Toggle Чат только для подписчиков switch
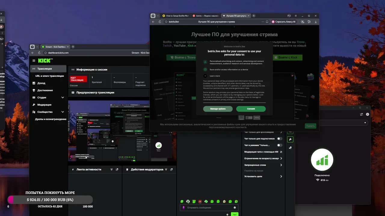Viewport: 385px width, 216px height. [x=280, y=139]
